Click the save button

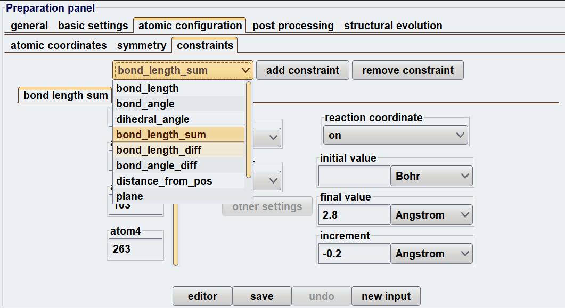point(261,296)
